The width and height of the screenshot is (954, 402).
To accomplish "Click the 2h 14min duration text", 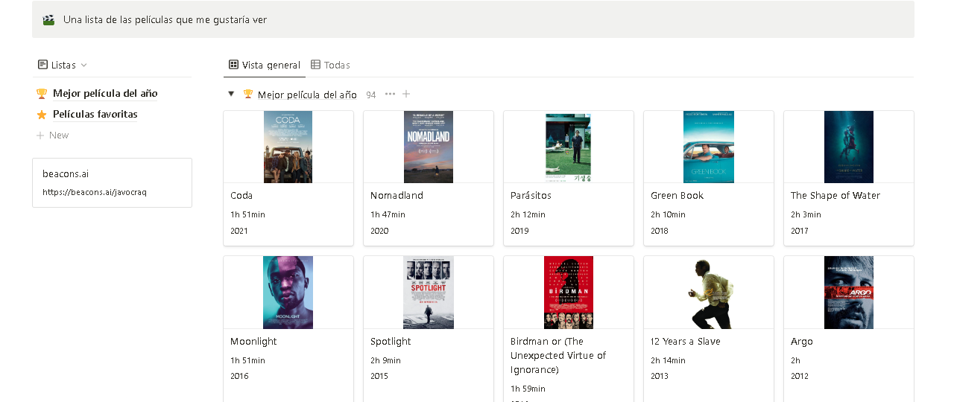I will (668, 360).
